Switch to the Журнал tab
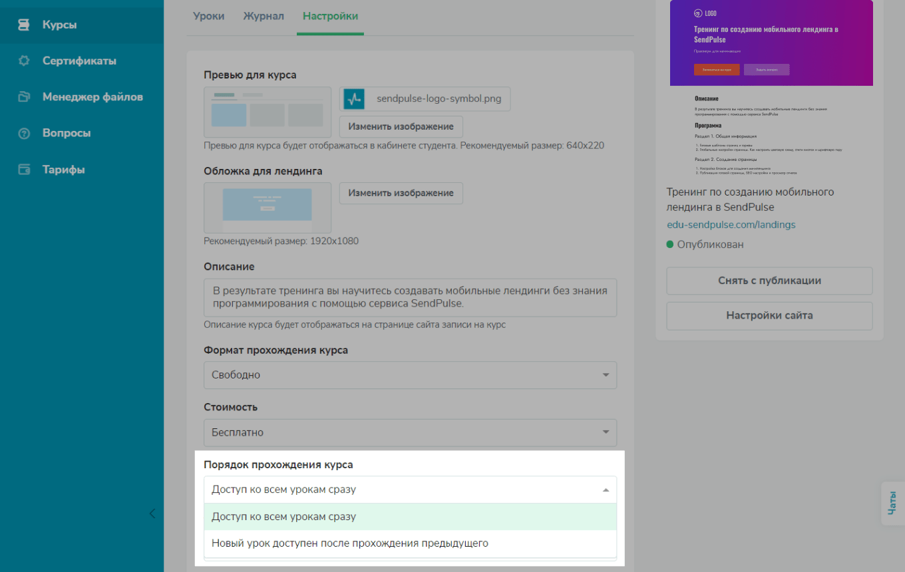 (264, 16)
